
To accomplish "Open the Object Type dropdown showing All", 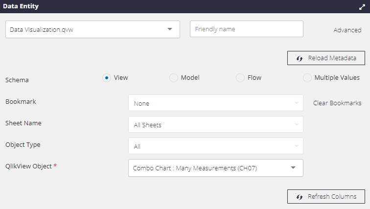I will [216, 146].
